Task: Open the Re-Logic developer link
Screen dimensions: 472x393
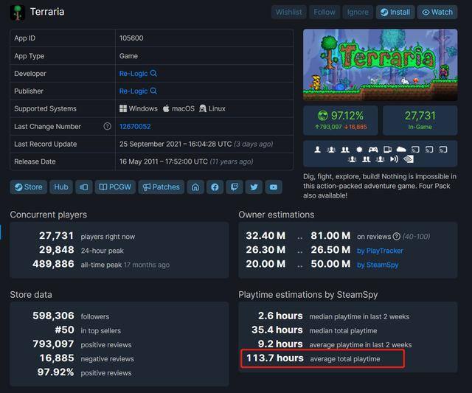Action: pyautogui.click(x=133, y=74)
